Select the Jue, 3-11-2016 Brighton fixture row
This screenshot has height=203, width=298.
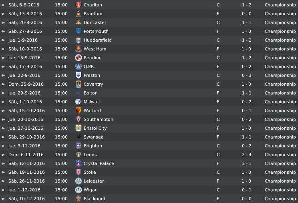coord(149,146)
